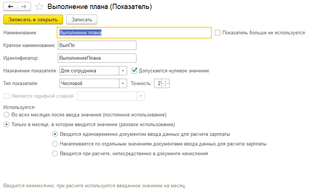
Task: Choose 'Накапливается по отдельным значениям' radio option
Action: [x=55, y=144]
